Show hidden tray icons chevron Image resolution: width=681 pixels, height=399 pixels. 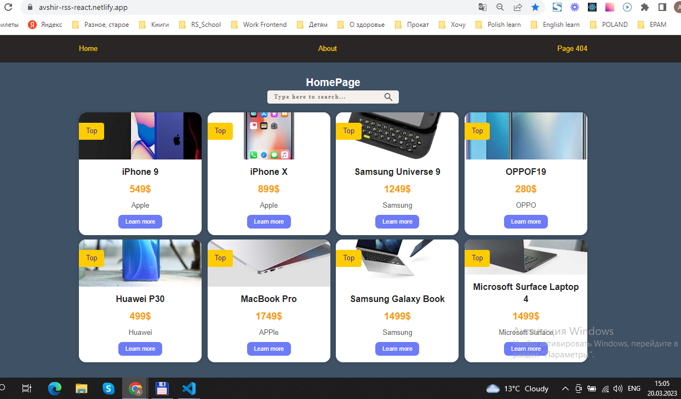coord(565,389)
